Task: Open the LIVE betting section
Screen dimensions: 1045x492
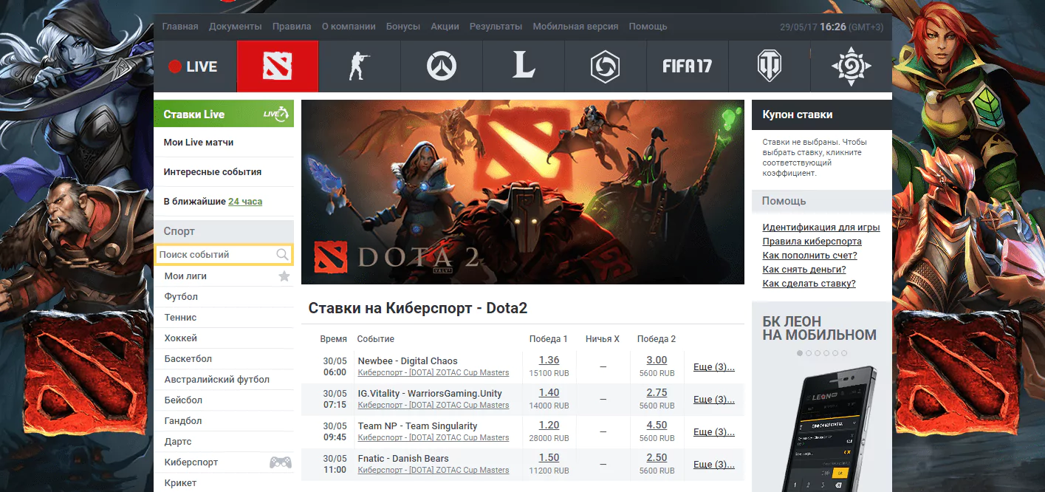Action: [195, 66]
